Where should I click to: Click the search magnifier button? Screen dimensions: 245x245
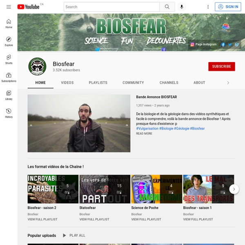(x=167, y=7)
